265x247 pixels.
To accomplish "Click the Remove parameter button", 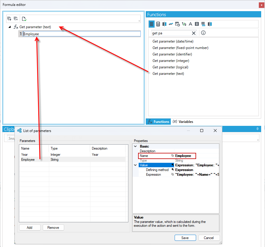I will [x=53, y=228].
